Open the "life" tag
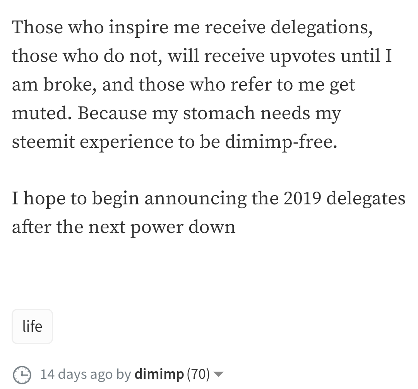The width and height of the screenshot is (418, 389). [x=32, y=326]
